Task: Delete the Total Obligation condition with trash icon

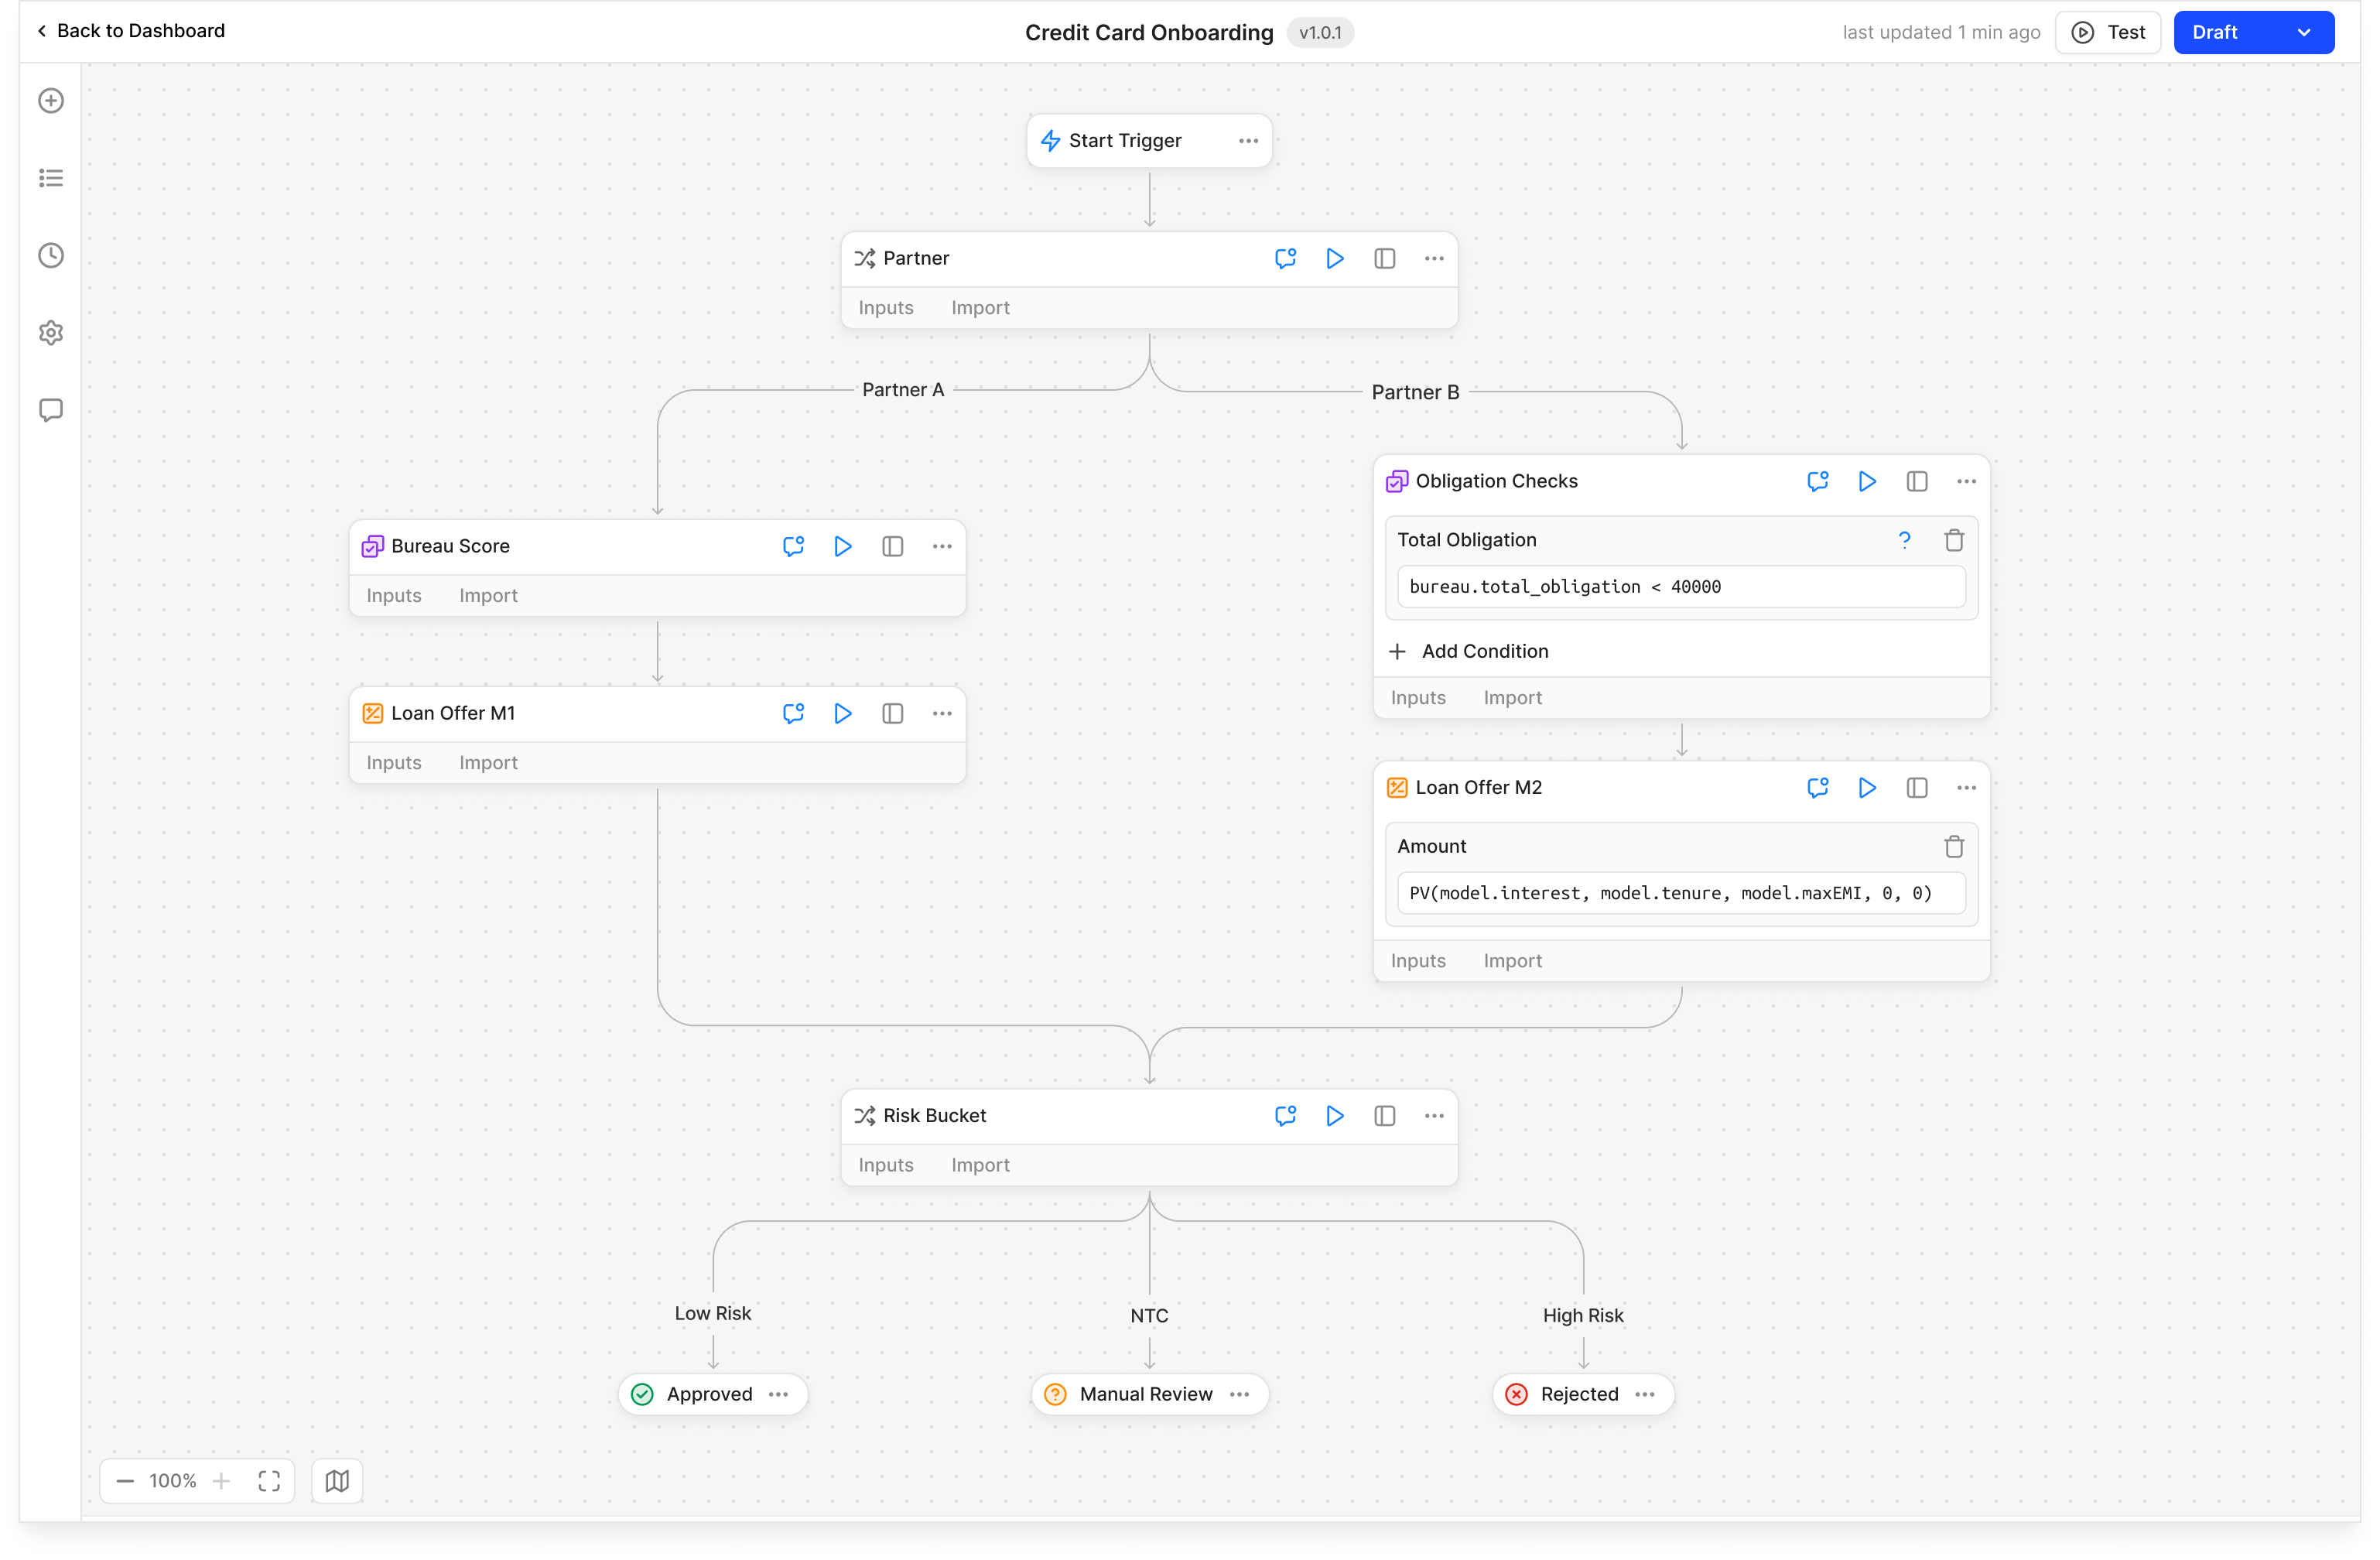Action: (x=1953, y=540)
